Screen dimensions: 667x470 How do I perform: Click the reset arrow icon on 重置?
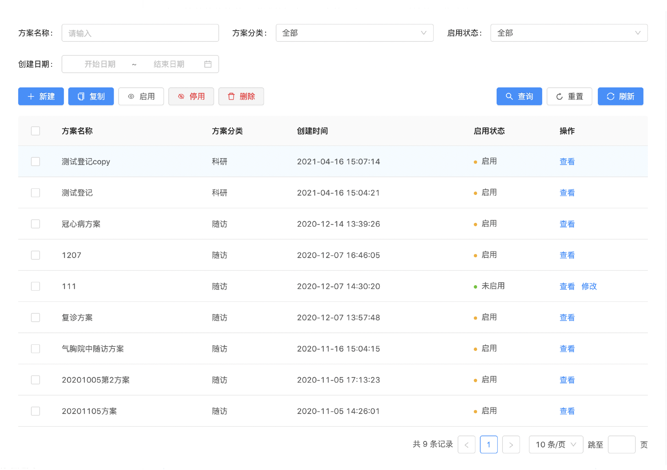pyautogui.click(x=560, y=96)
